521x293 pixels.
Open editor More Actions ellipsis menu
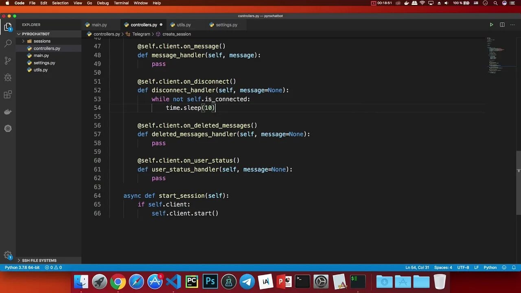point(513,25)
